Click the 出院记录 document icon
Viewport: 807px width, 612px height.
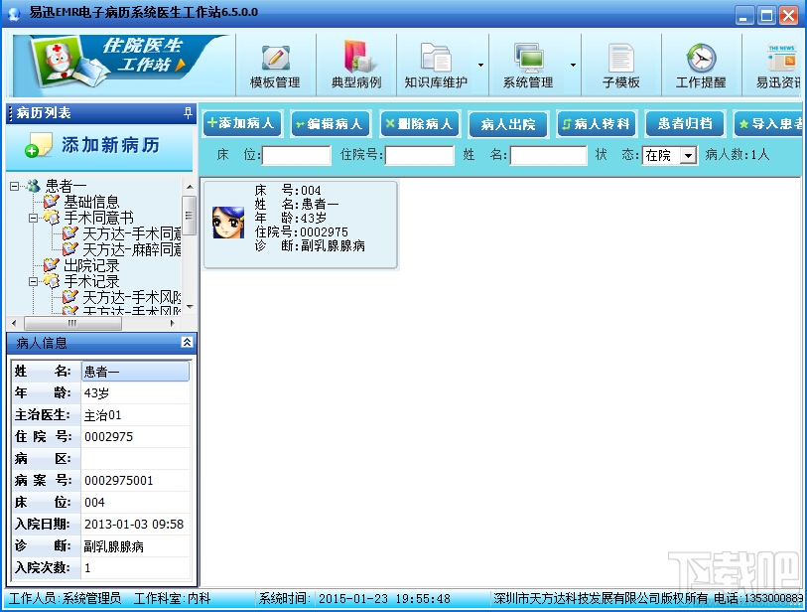(52, 265)
